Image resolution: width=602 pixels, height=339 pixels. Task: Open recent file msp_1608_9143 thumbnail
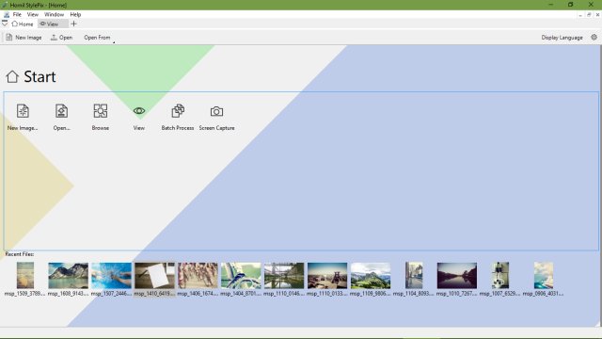point(68,276)
